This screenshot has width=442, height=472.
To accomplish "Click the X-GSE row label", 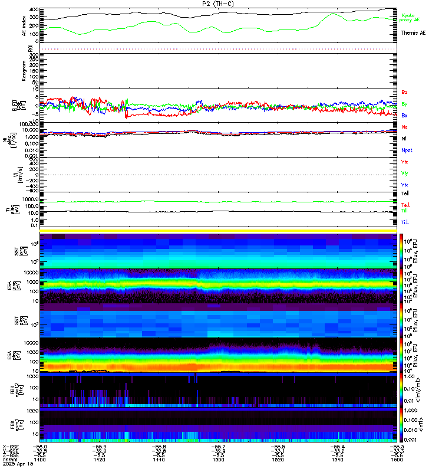I will [11, 447].
